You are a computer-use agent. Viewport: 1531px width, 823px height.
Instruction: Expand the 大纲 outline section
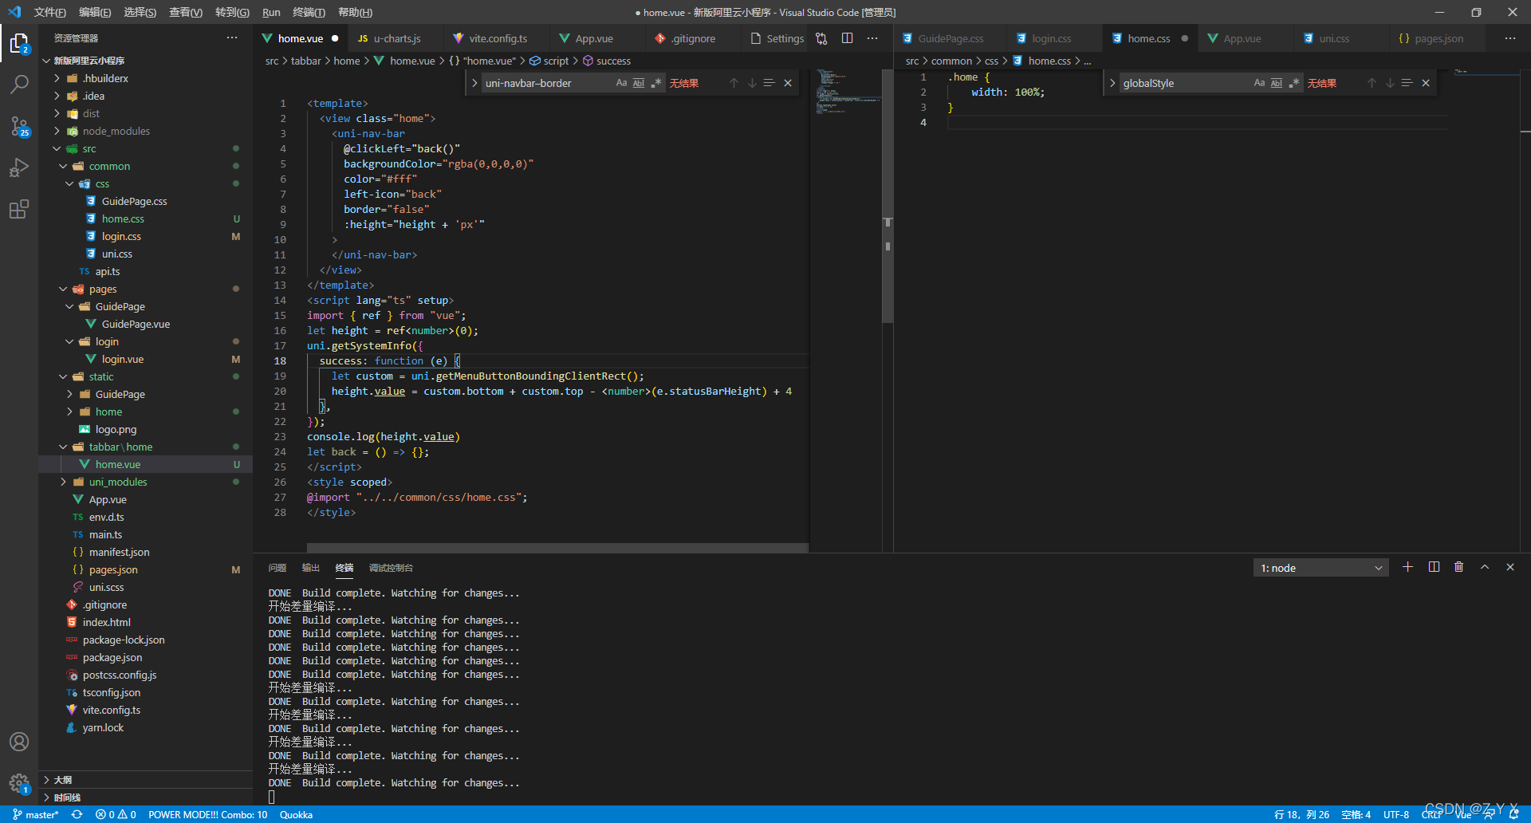tap(146, 780)
